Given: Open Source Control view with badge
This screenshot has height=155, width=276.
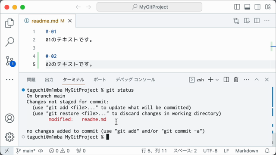Looking at the screenshot, I should pos(10,61).
